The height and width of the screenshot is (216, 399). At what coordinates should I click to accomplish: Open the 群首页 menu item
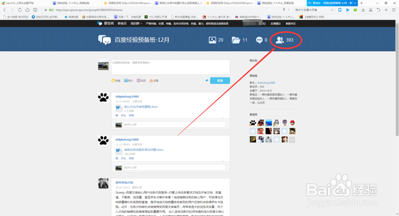(x=122, y=24)
